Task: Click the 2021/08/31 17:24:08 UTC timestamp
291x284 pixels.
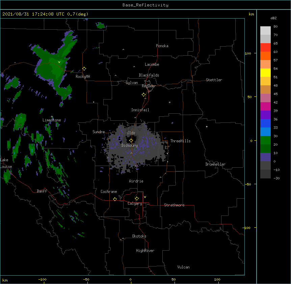Action: (33, 14)
